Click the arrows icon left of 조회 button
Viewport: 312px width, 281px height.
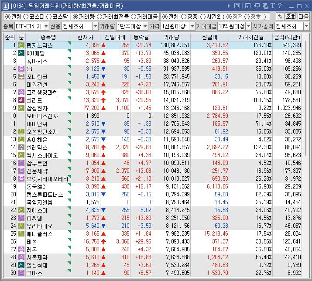[280, 17]
